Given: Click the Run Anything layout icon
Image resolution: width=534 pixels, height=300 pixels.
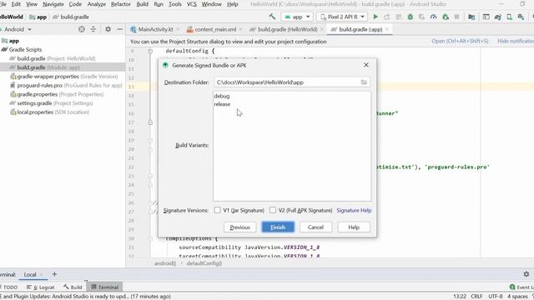Looking at the screenshot, I should coord(486,17).
